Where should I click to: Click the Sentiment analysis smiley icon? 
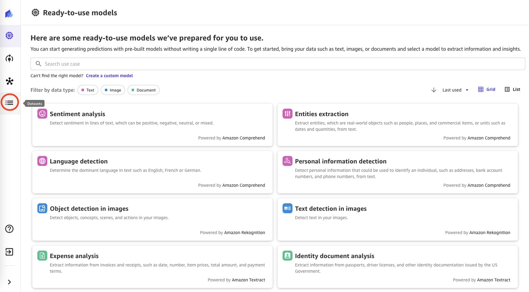42,114
